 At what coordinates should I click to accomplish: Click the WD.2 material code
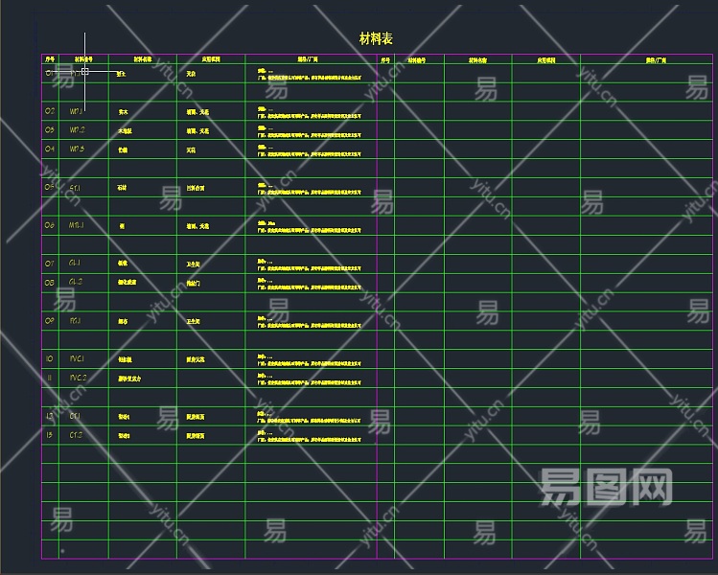click(x=77, y=129)
